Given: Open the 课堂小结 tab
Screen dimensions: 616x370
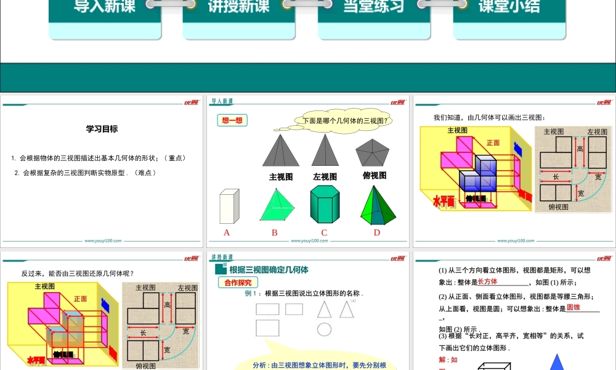Looking at the screenshot, I should pos(509,7).
